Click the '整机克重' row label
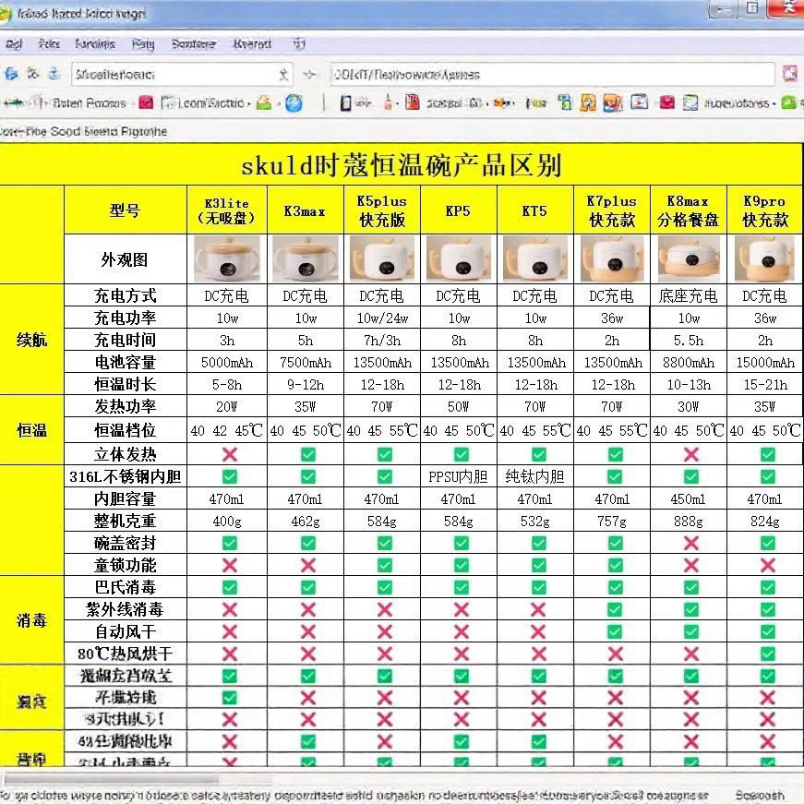 (x=126, y=521)
